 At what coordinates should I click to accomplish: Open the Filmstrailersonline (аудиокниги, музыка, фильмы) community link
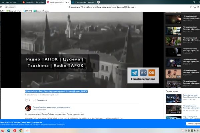[51, 107]
